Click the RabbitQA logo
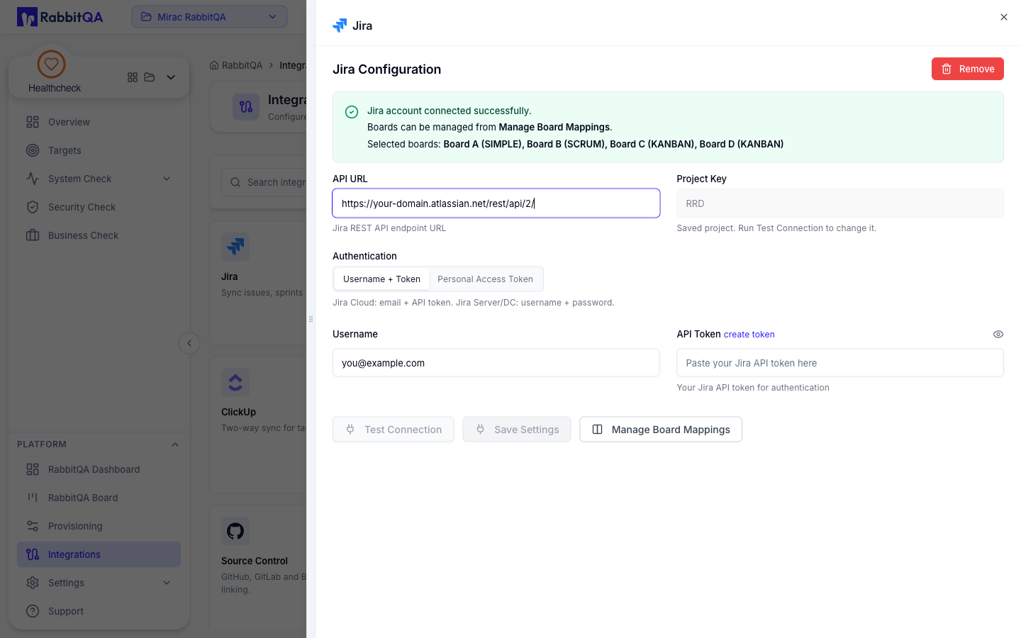The height and width of the screenshot is (638, 1021). [60, 17]
